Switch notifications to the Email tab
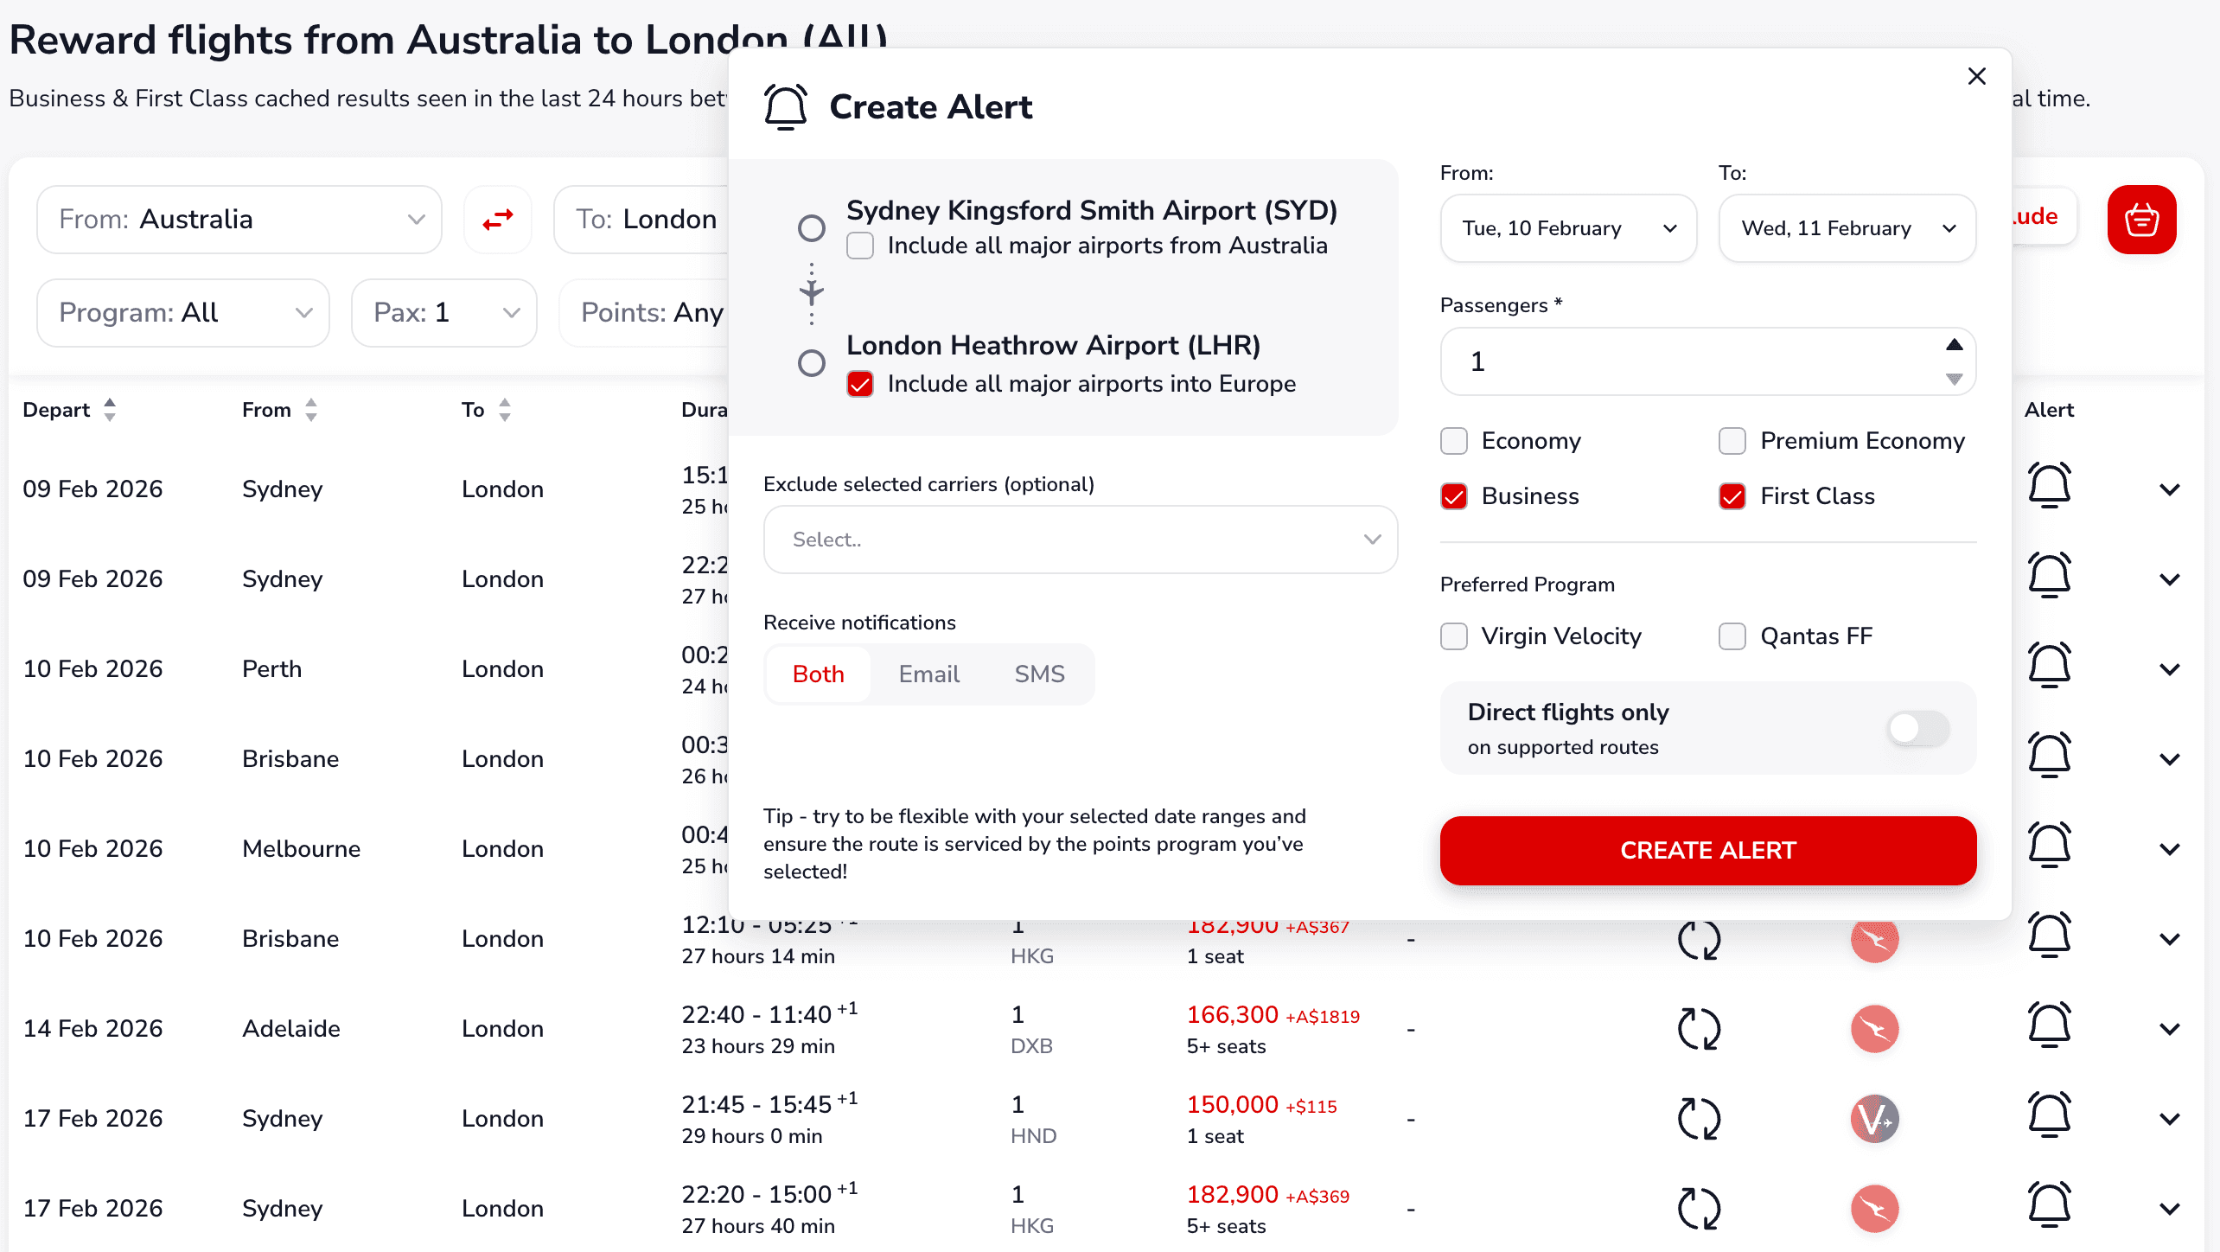 click(928, 674)
